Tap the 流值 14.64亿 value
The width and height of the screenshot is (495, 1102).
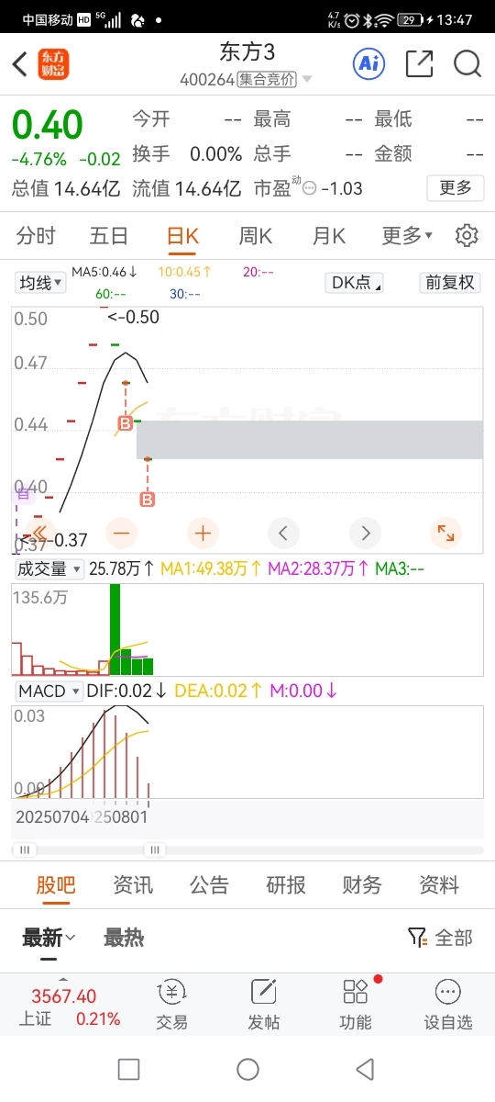coord(187,189)
